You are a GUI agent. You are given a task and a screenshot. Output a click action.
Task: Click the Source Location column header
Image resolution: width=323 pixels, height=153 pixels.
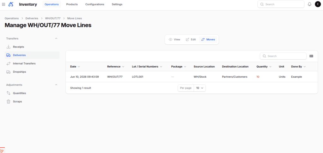[x=204, y=67]
